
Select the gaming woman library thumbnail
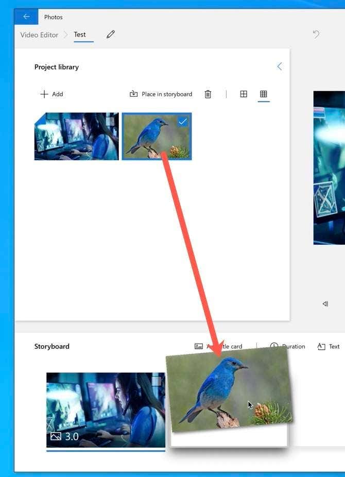click(x=77, y=137)
